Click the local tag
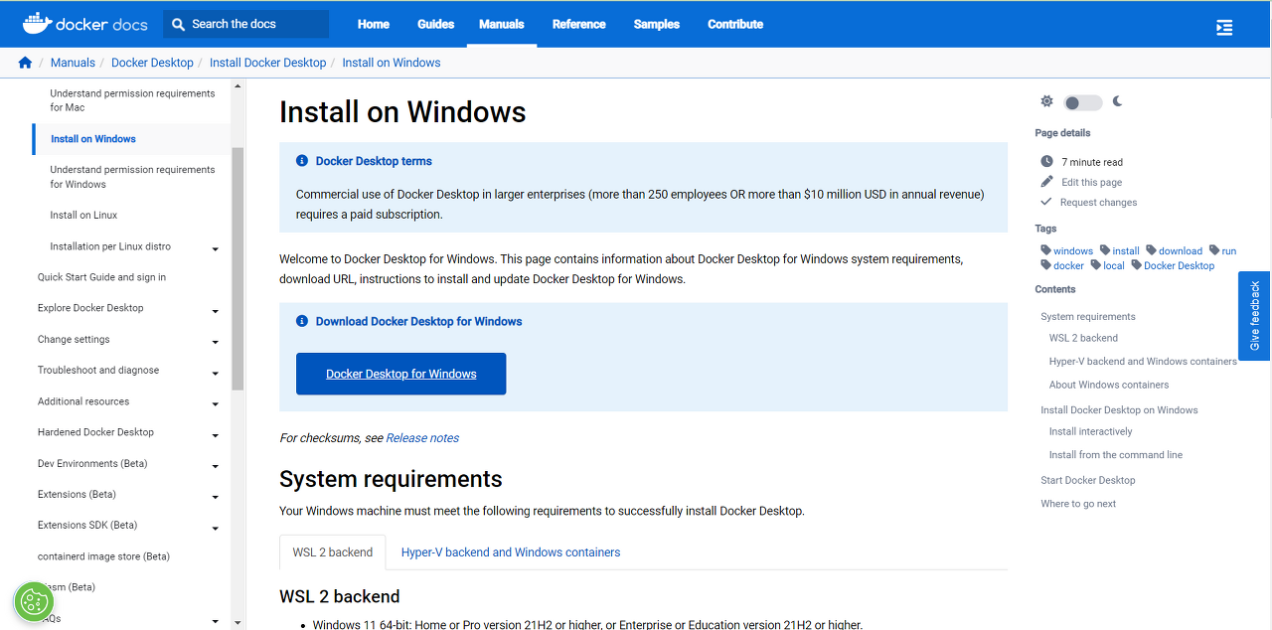This screenshot has width=1272, height=630. 1114,265
